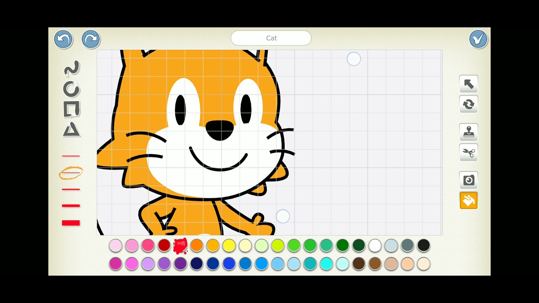Viewport: 539px width, 303px height.
Task: Pick the yellow color swatch
Action: [x=229, y=245]
